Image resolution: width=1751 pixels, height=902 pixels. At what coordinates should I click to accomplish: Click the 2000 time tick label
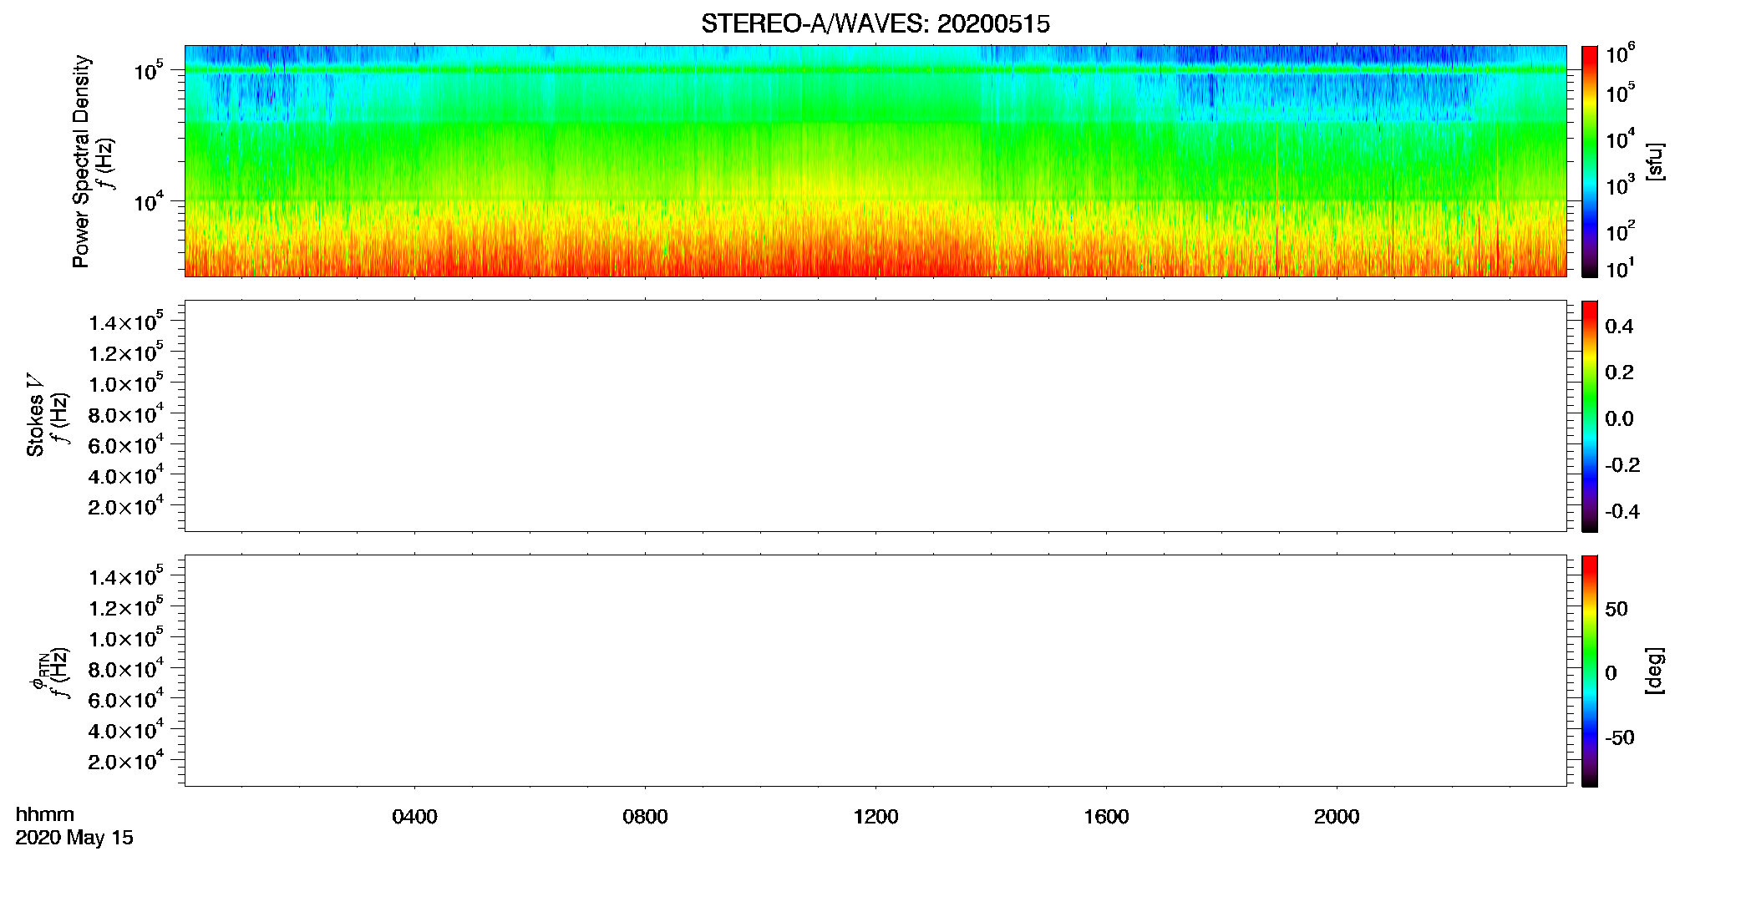(x=1337, y=817)
